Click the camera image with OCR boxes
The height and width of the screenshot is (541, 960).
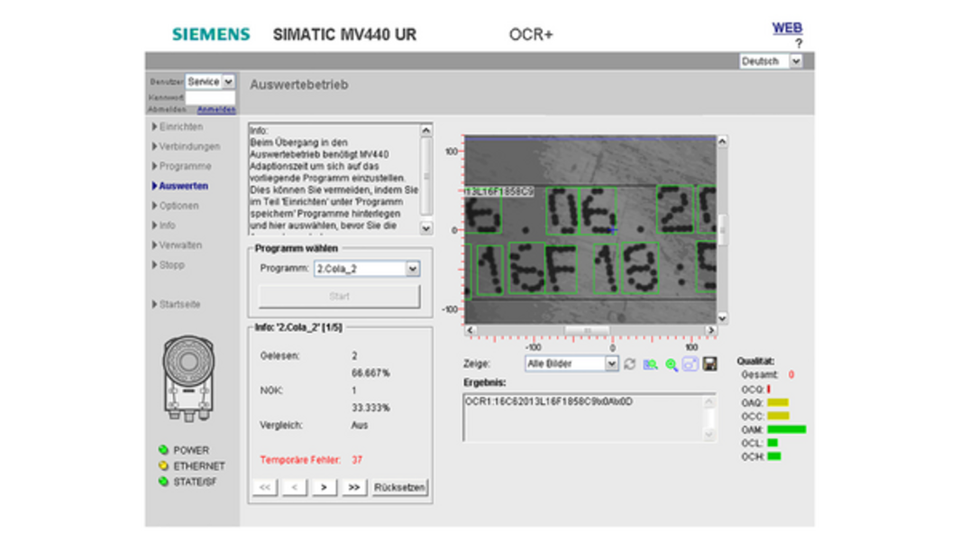[x=590, y=230]
